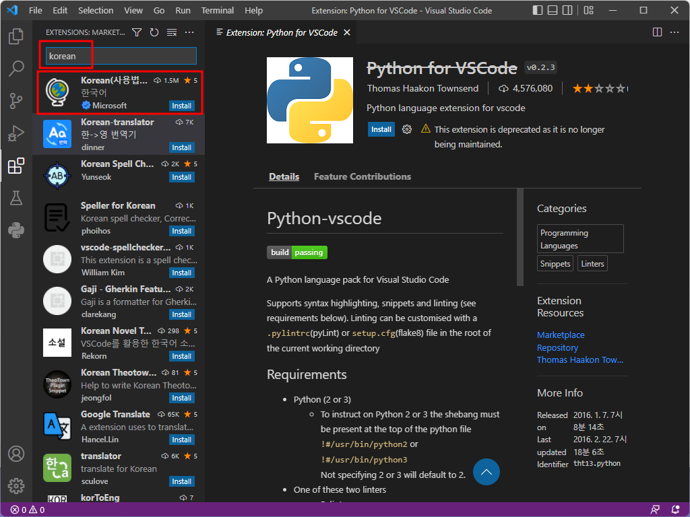690x517 pixels.
Task: Split the editor to the right
Action: tap(657, 32)
